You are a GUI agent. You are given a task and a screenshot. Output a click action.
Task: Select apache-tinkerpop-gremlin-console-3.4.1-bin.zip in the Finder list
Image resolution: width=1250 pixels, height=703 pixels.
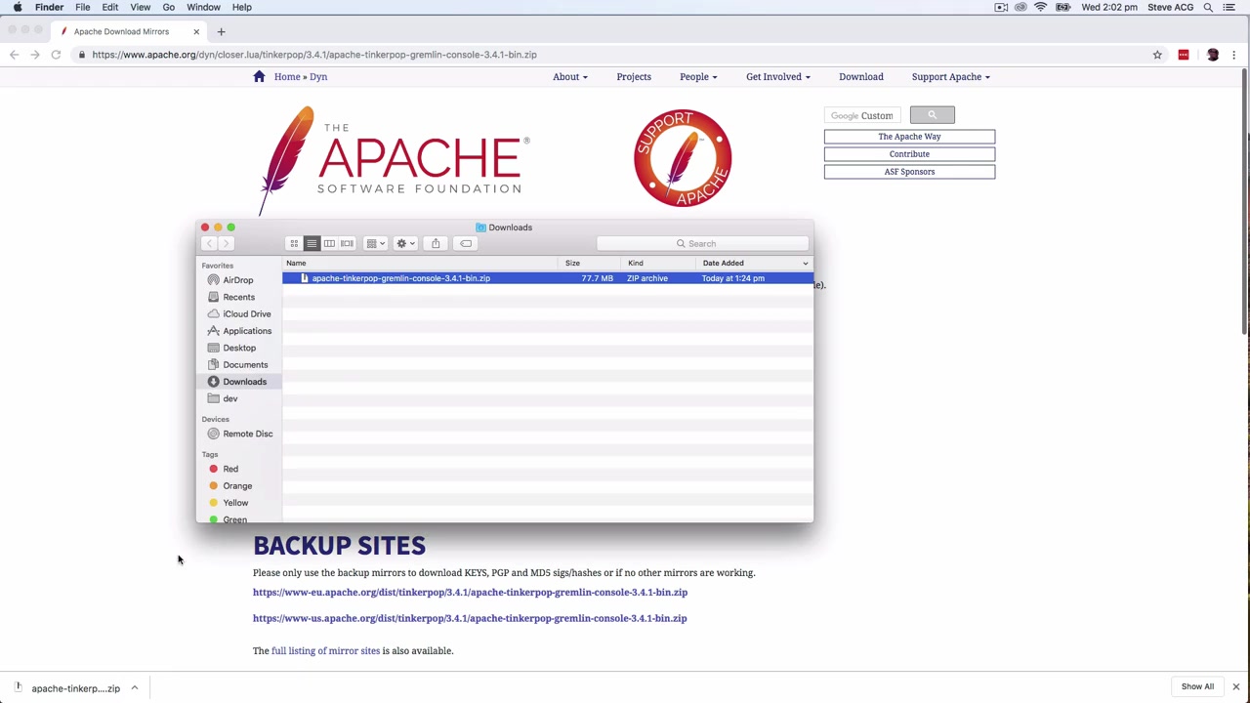pyautogui.click(x=548, y=278)
